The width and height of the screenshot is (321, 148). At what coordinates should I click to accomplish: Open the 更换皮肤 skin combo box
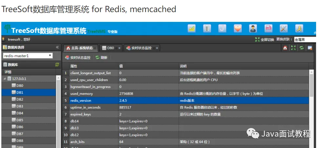[305, 40]
